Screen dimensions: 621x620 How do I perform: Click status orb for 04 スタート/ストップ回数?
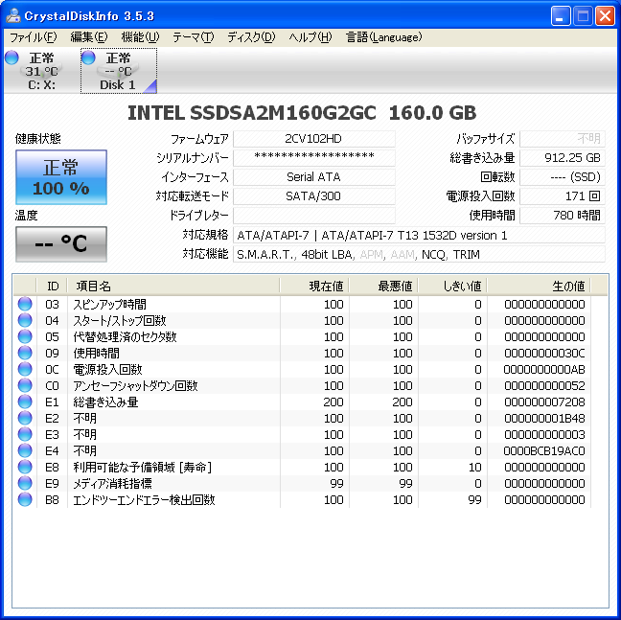(x=25, y=320)
